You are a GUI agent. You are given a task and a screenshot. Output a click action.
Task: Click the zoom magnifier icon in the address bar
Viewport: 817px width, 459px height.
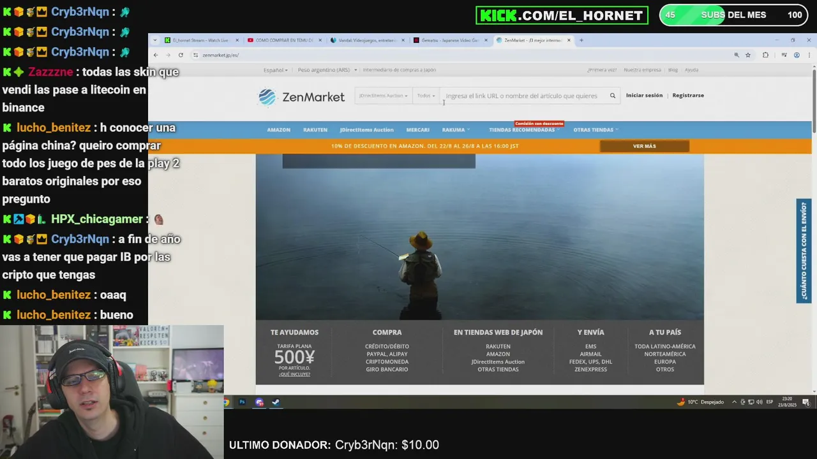click(737, 55)
